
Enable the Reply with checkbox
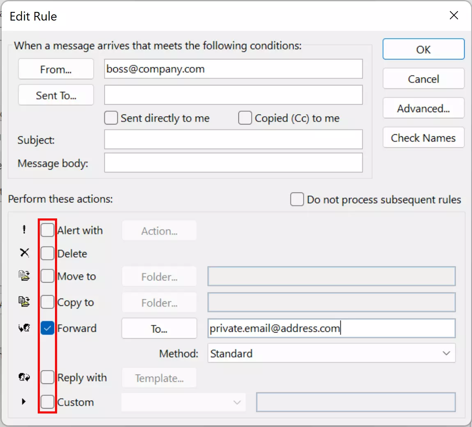click(47, 377)
